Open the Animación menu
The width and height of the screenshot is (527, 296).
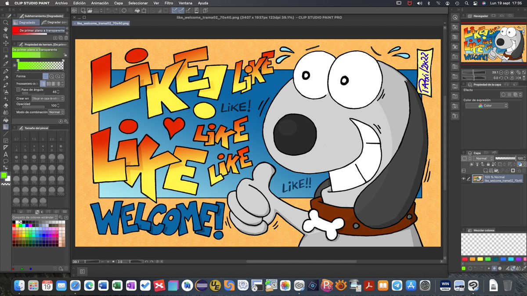click(100, 3)
